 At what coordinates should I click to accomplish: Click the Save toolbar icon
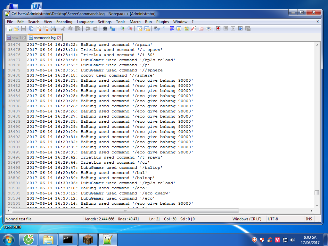pyautogui.click(x=24, y=29)
